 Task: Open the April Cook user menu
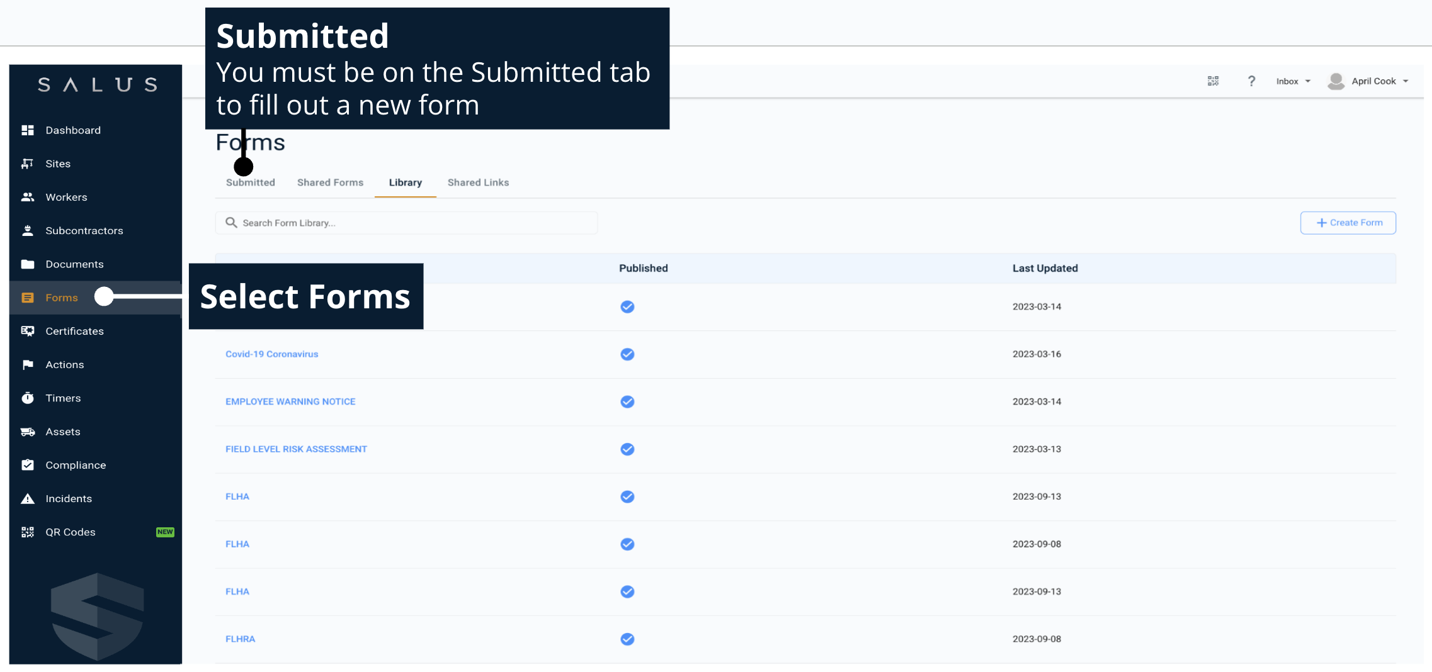pos(1368,81)
